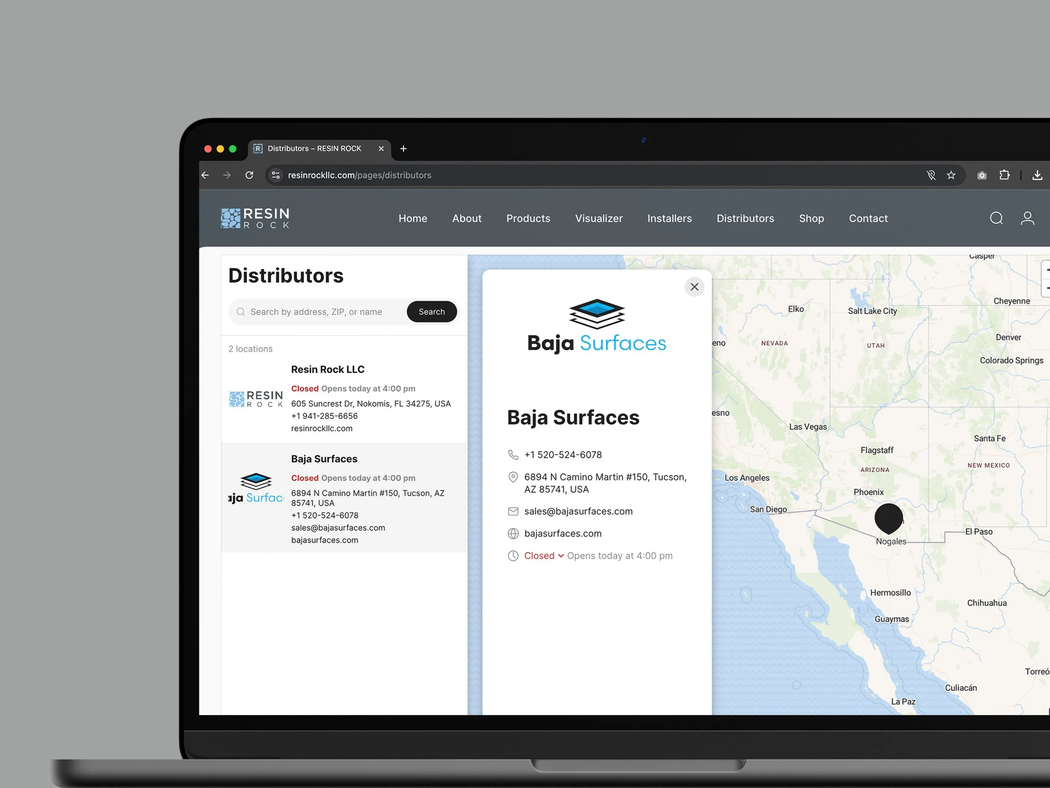Click the globe website icon in detail card

[513, 534]
